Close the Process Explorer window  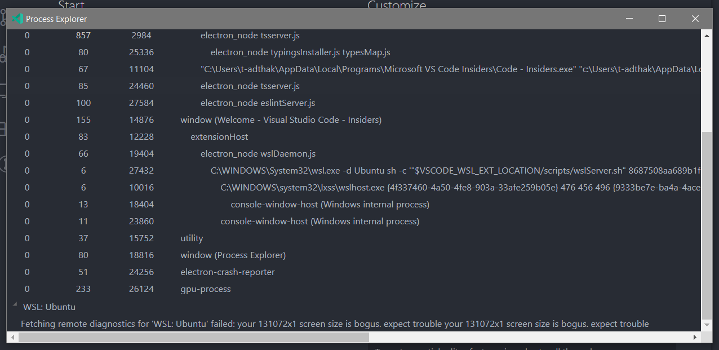(695, 19)
